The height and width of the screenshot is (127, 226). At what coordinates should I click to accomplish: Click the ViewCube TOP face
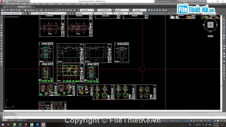[x=210, y=25]
